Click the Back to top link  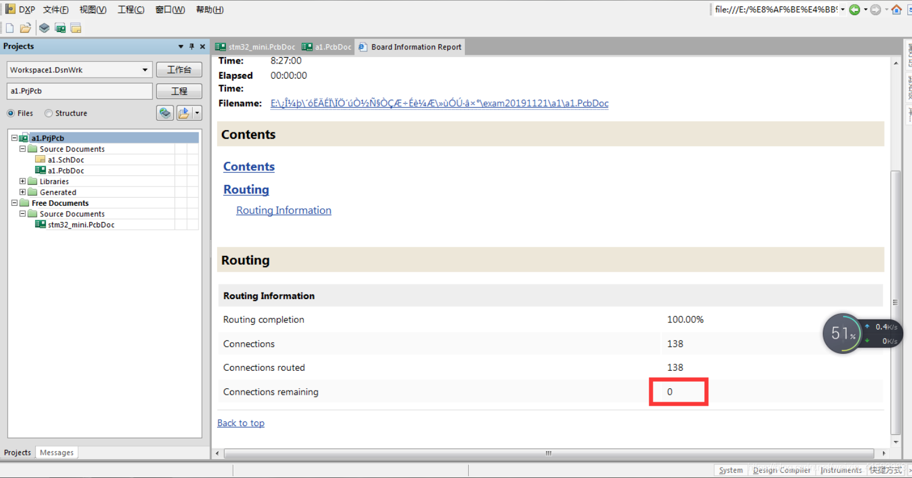tap(241, 423)
